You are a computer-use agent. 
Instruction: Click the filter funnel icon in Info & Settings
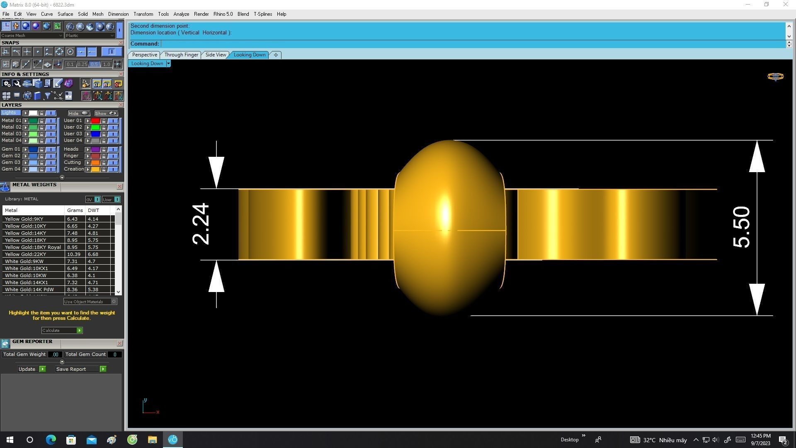(47, 96)
